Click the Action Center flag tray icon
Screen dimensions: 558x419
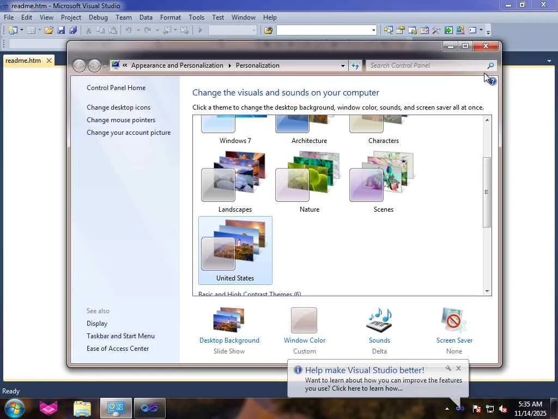click(477, 409)
